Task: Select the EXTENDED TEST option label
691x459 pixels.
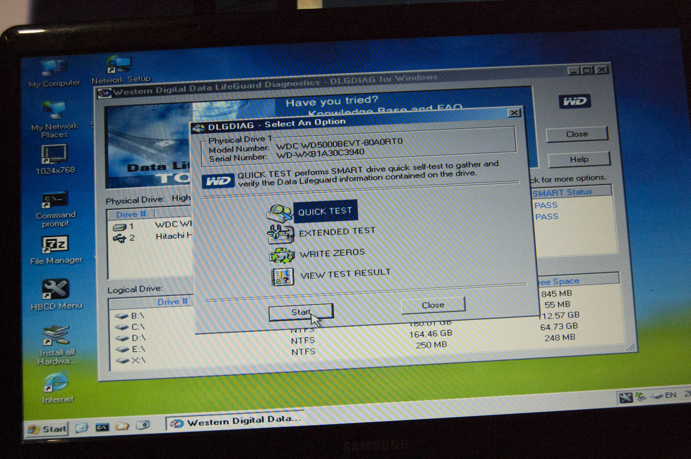Action: coord(337,232)
